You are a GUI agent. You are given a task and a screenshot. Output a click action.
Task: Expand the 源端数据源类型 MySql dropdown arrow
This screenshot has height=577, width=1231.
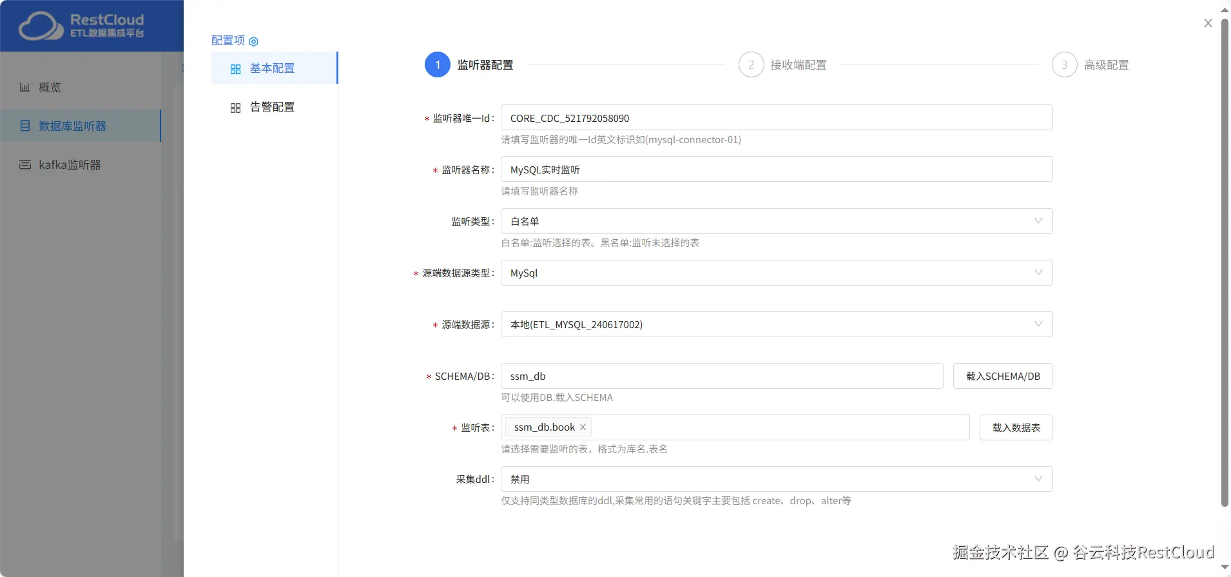point(1038,273)
